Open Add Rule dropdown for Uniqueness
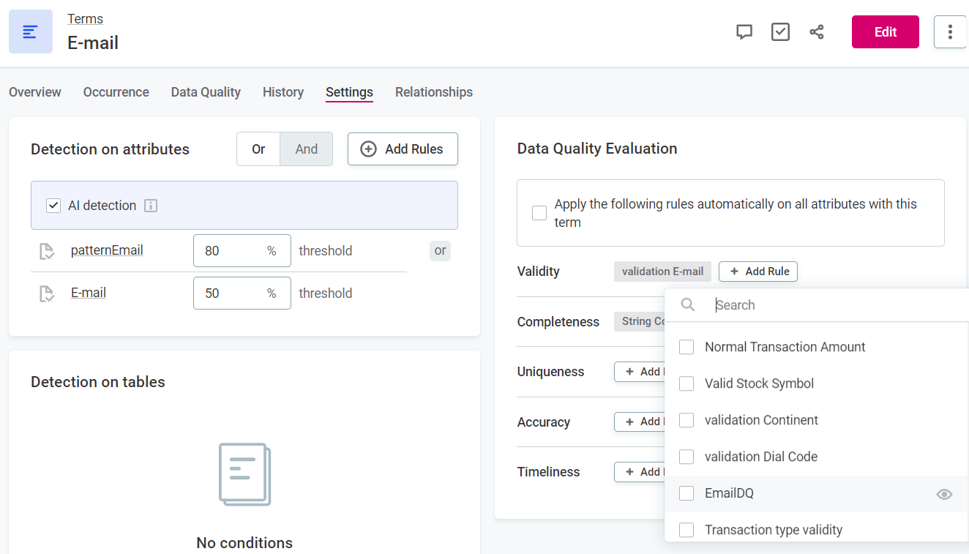This screenshot has height=554, width=969. [639, 372]
